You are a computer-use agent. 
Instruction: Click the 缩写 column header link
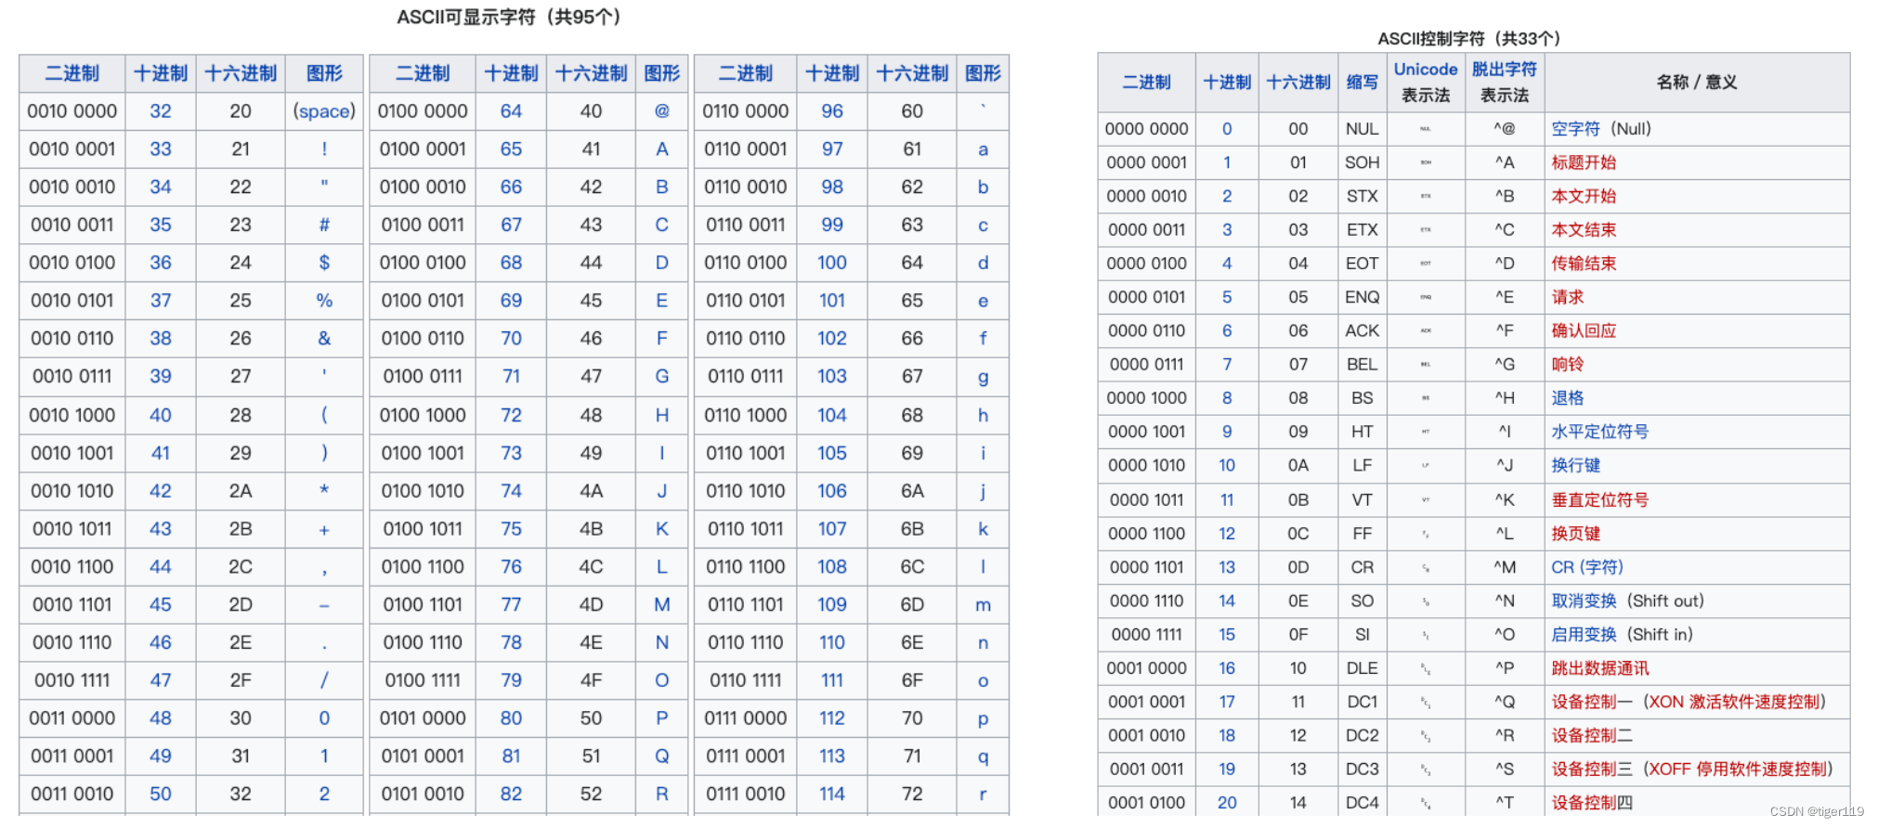(x=1363, y=83)
